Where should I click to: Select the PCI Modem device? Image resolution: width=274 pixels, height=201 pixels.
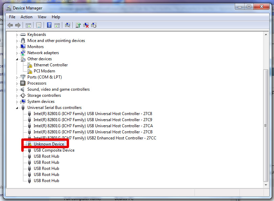point(44,71)
